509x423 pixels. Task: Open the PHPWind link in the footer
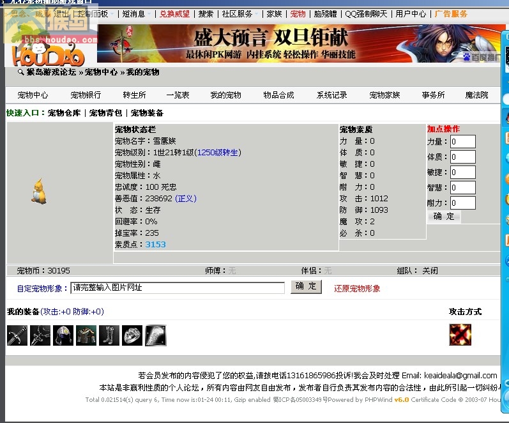(x=379, y=399)
